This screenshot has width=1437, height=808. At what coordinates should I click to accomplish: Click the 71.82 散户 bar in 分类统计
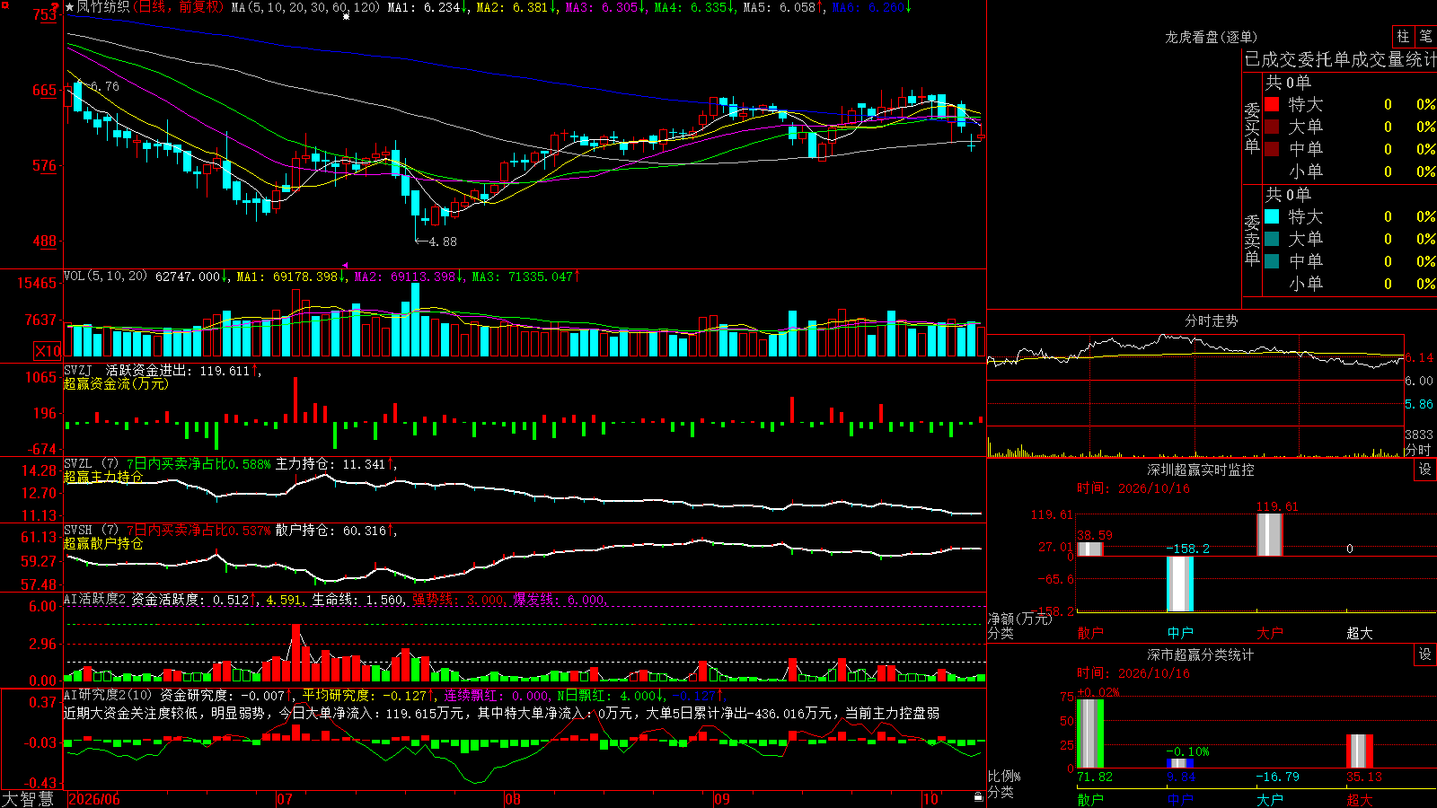pos(1090,733)
